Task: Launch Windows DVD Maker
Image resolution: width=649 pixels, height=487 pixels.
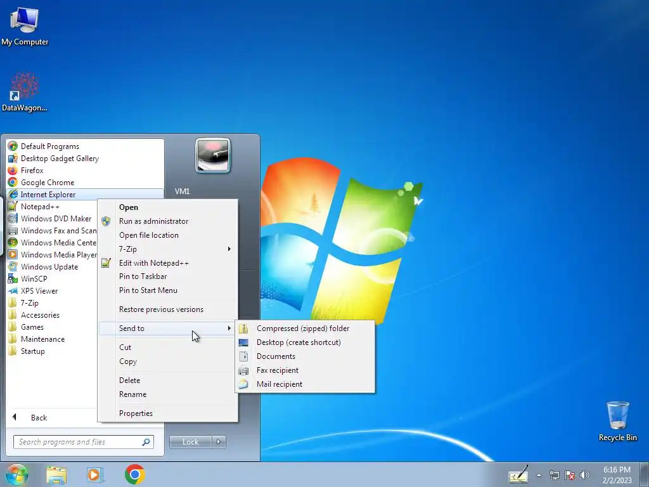Action: coord(52,218)
